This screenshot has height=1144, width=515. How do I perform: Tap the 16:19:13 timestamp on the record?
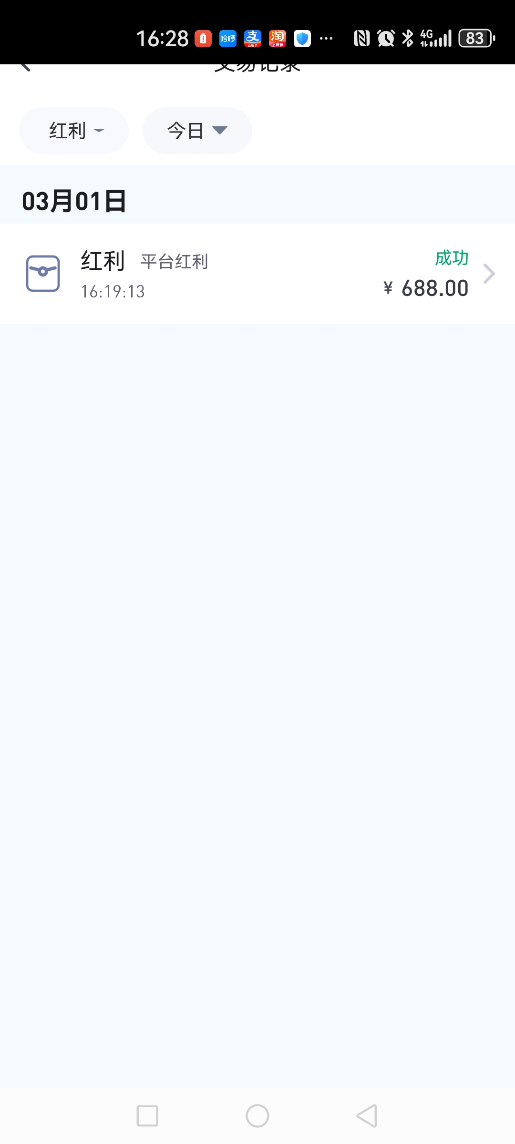[x=113, y=292]
